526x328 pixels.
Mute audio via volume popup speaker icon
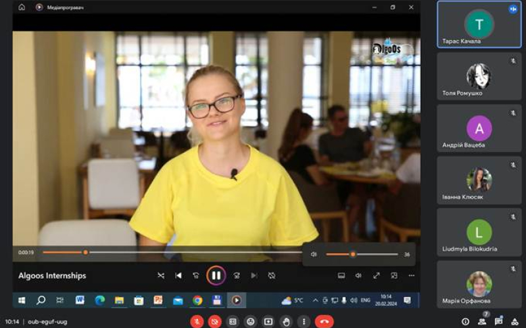pyautogui.click(x=314, y=255)
